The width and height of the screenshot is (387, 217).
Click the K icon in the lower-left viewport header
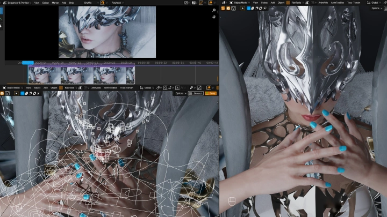click(x=80, y=88)
